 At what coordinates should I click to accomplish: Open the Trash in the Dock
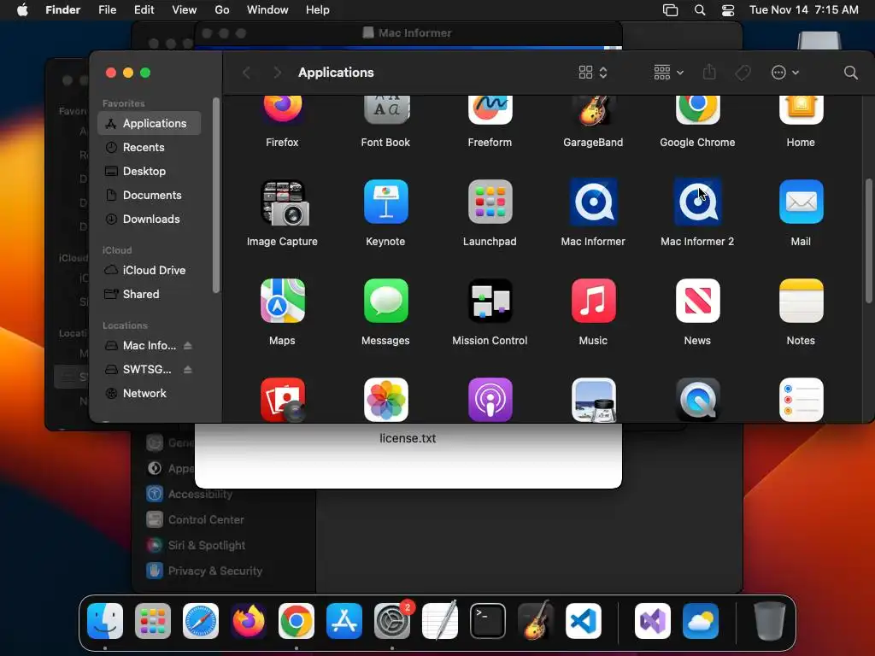click(770, 621)
